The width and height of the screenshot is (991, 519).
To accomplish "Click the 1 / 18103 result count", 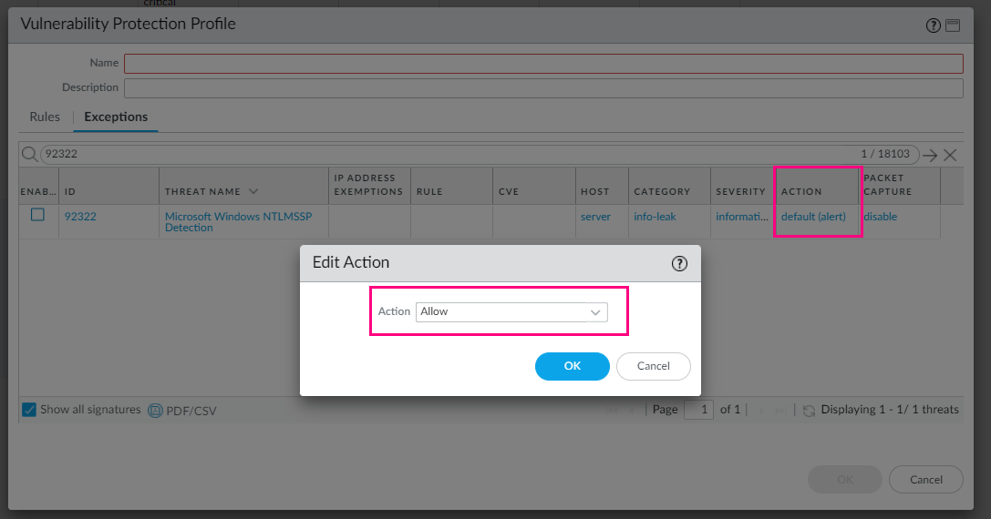I will click(x=885, y=154).
